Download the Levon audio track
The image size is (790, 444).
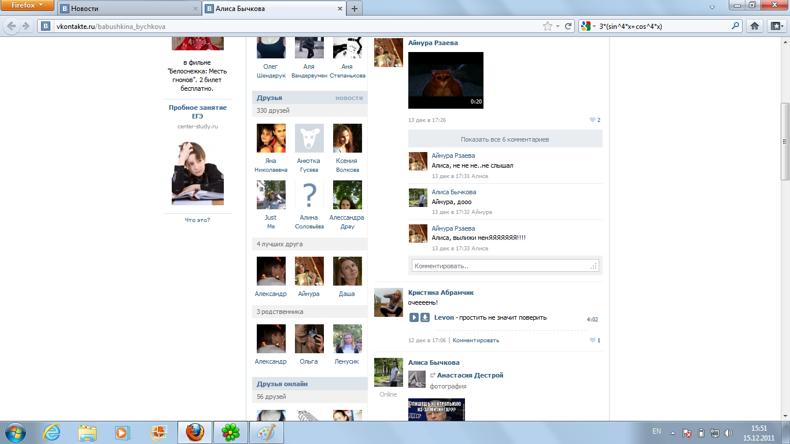click(x=424, y=317)
